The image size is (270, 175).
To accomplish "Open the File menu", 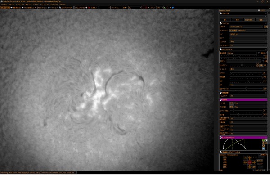I will (4, 4).
